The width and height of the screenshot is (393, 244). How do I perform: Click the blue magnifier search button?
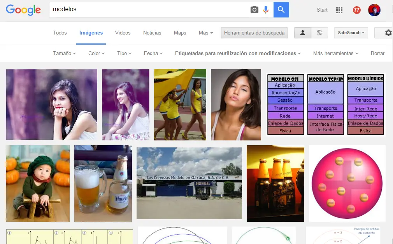click(281, 10)
